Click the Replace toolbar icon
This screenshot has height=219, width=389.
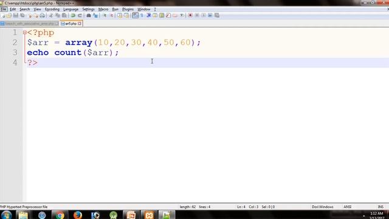click(95, 15)
